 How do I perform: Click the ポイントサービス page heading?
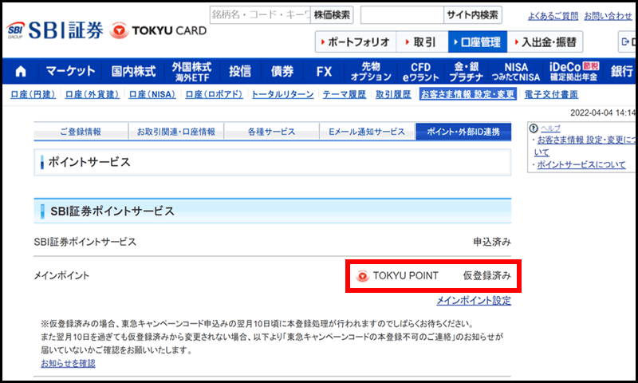[89, 162]
